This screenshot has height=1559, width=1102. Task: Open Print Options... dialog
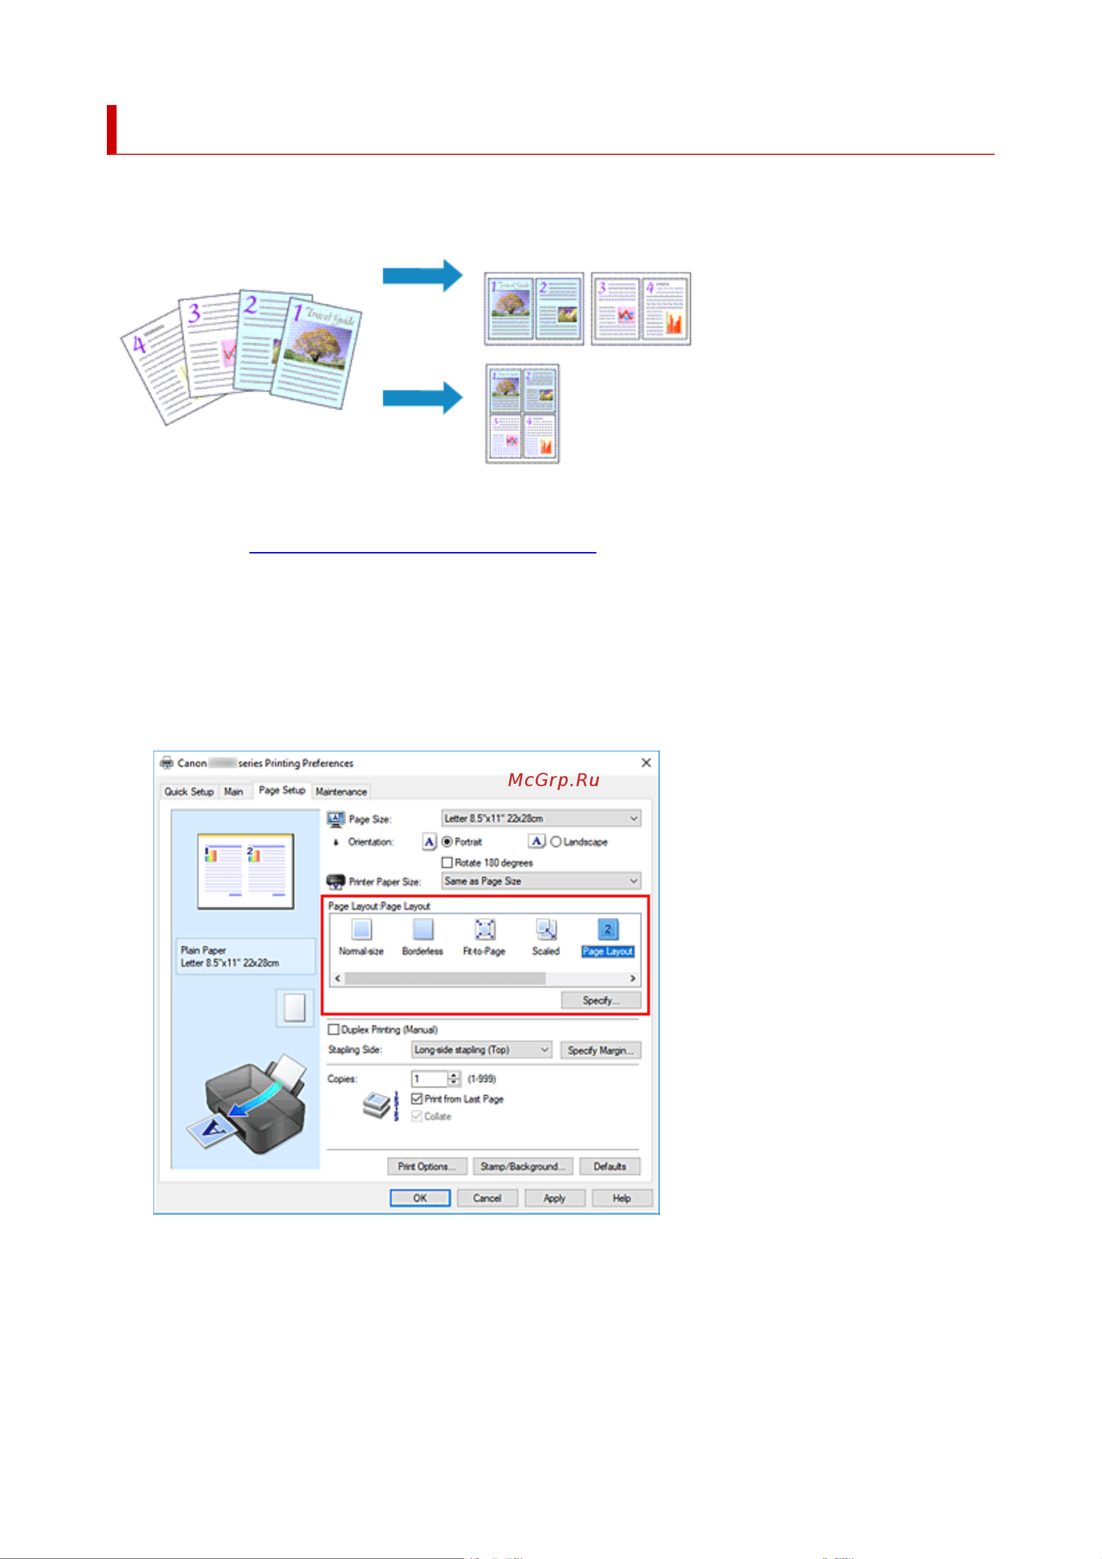coord(427,1167)
